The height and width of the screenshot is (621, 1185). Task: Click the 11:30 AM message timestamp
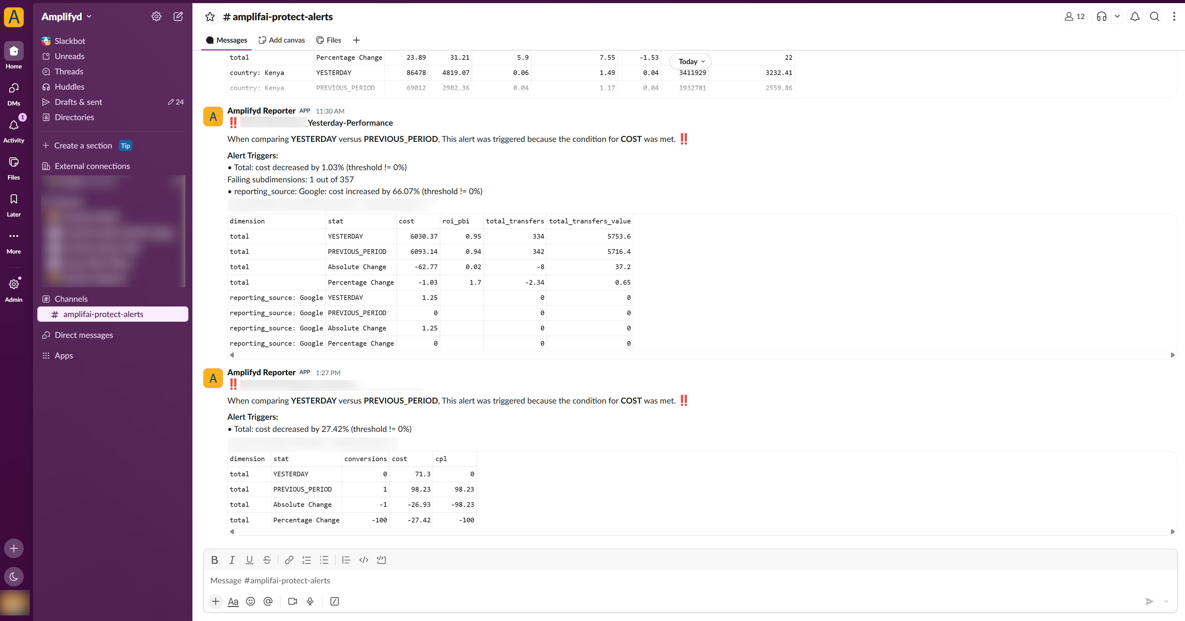tap(330, 111)
